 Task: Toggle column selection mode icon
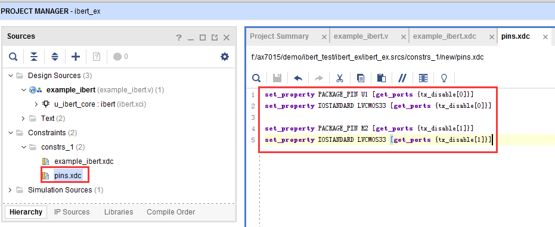pyautogui.click(x=423, y=78)
